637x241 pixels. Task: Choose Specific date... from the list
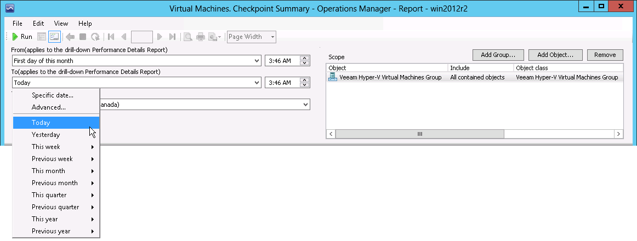pos(56,95)
